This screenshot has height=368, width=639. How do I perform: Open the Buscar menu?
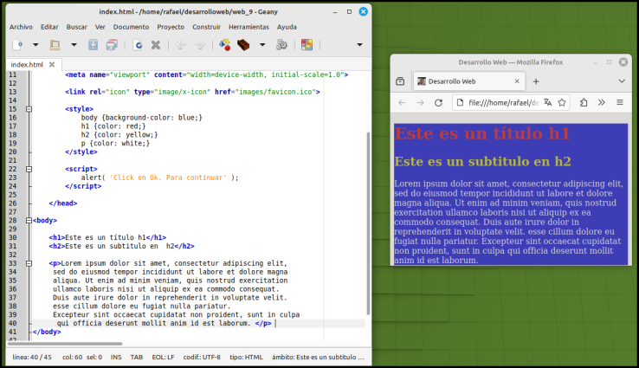point(76,27)
